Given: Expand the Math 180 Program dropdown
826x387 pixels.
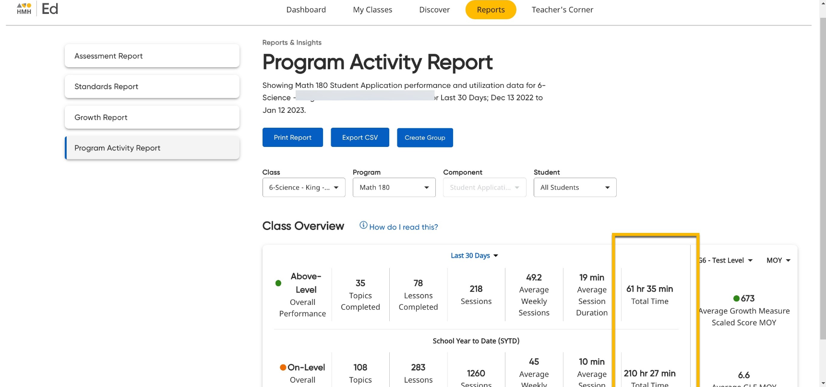Looking at the screenshot, I should [x=394, y=187].
